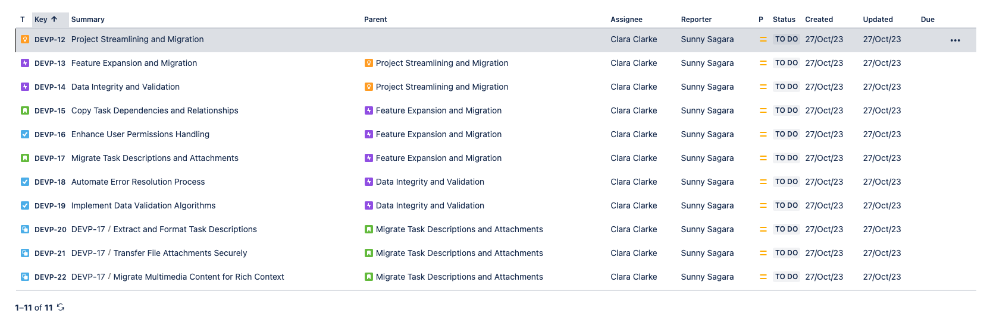
Task: Open the DEVP-19 issue key link
Action: (x=50, y=206)
